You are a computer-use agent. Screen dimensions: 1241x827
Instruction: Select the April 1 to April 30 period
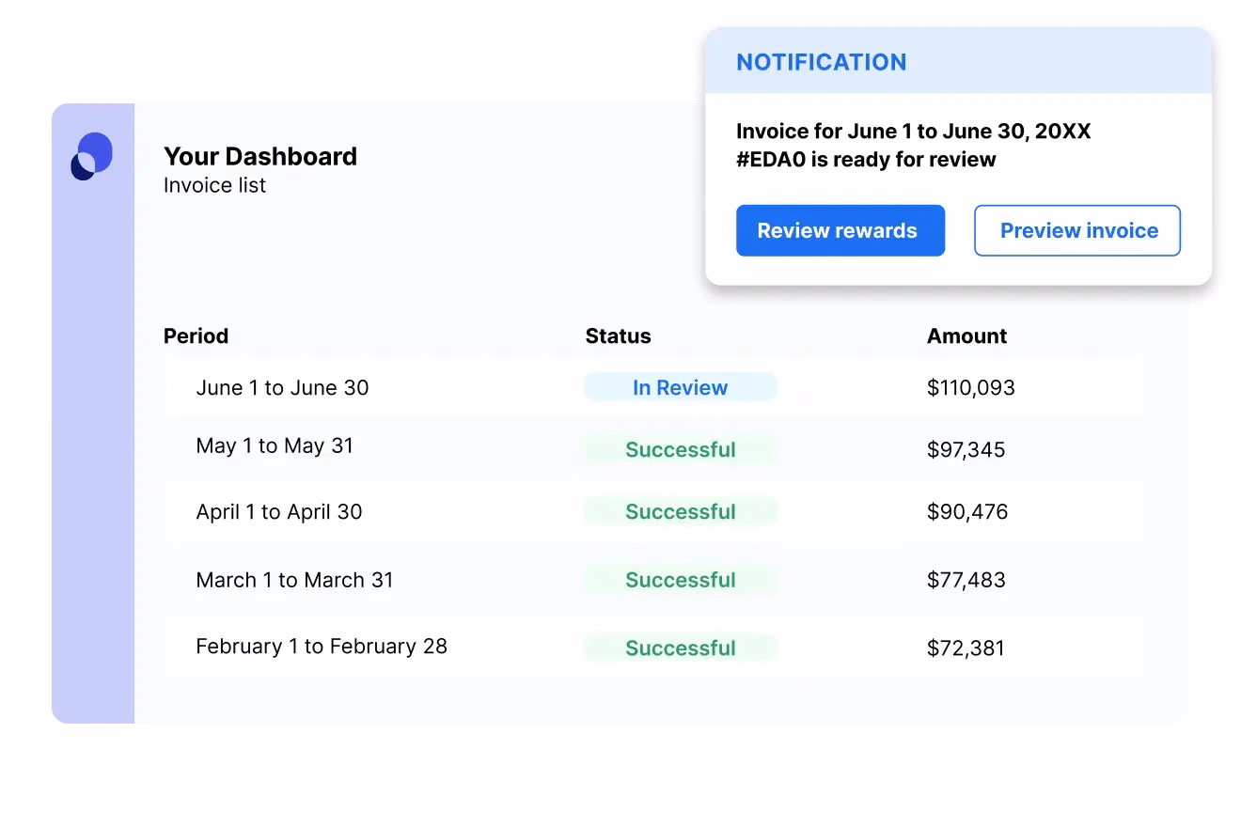tap(278, 512)
